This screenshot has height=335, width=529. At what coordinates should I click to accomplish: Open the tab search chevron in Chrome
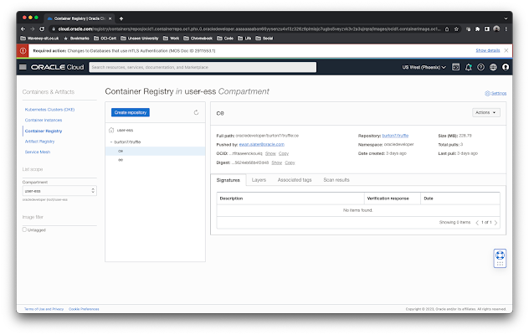coord(506,18)
